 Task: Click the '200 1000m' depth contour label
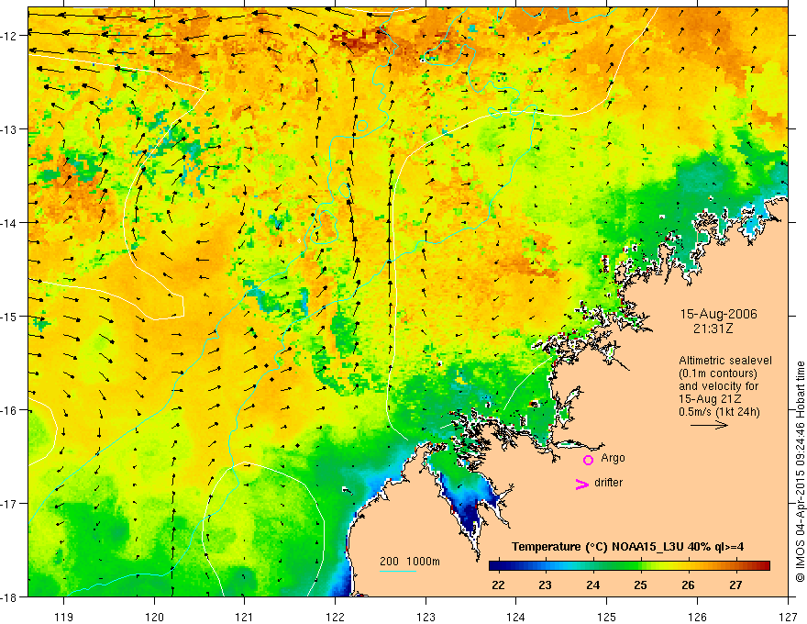[x=410, y=562]
